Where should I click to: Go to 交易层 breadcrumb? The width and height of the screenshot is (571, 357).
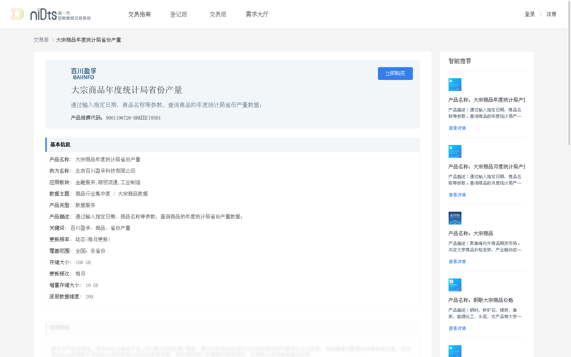41,40
